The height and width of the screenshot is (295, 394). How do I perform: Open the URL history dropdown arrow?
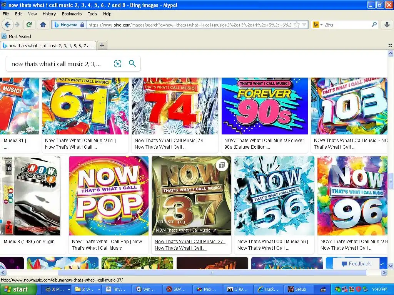click(x=304, y=25)
